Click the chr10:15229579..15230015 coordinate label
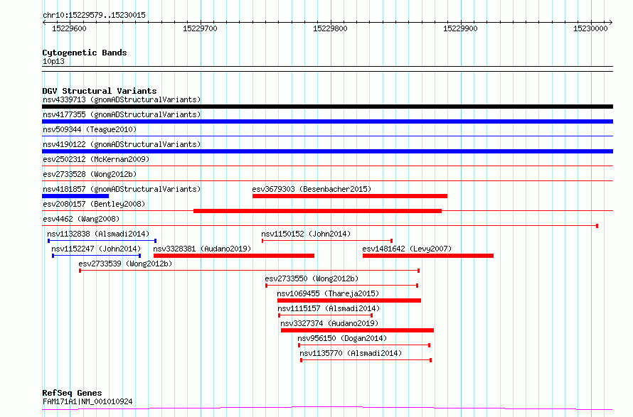 94,16
